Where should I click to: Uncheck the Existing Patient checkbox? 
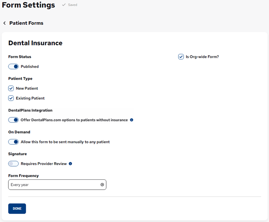click(11, 98)
